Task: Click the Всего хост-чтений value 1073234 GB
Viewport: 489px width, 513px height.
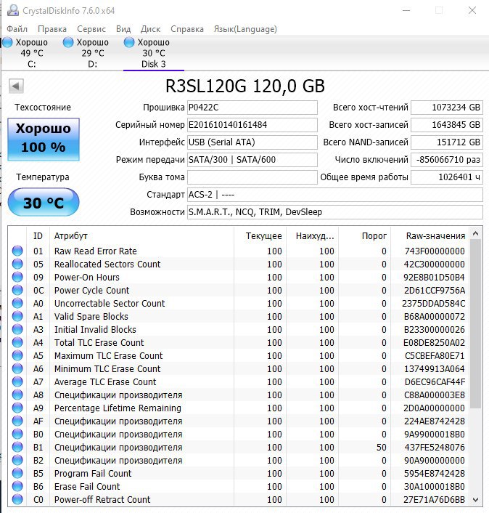Action: pos(447,108)
